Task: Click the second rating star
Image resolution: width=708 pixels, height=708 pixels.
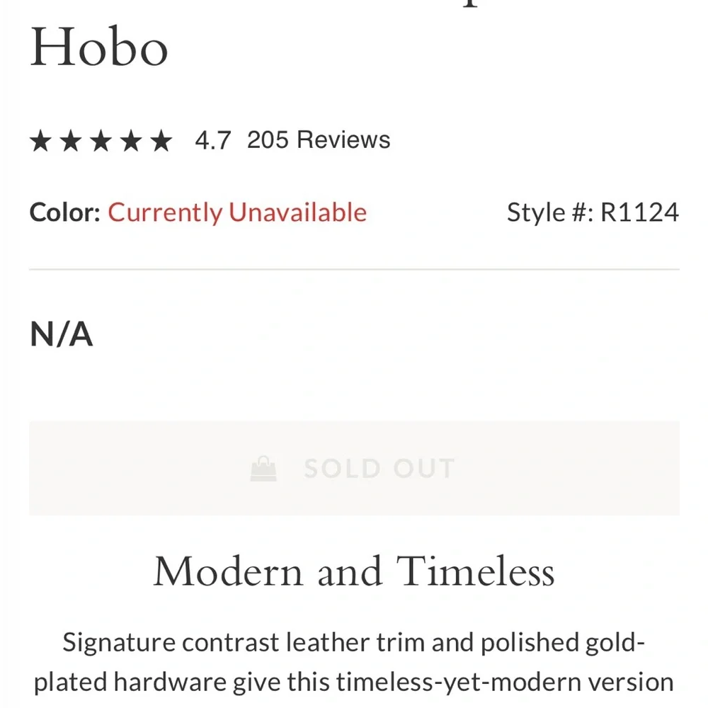Action: (x=71, y=141)
